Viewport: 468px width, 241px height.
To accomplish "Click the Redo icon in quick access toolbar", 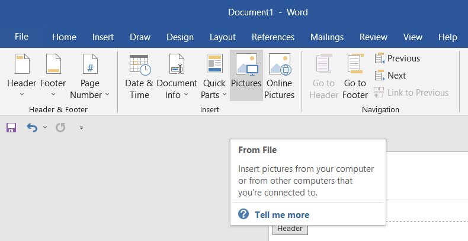I will click(x=60, y=128).
